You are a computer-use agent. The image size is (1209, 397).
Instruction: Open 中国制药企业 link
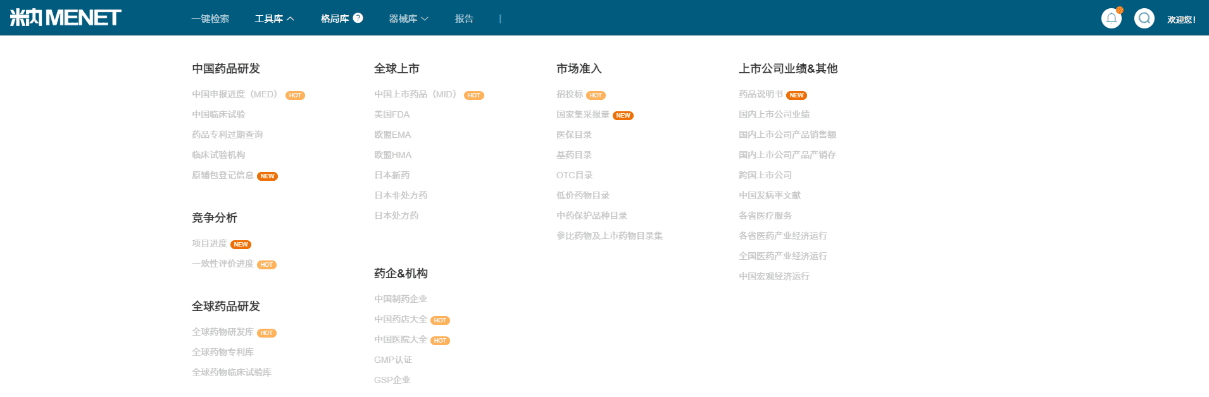tap(401, 299)
